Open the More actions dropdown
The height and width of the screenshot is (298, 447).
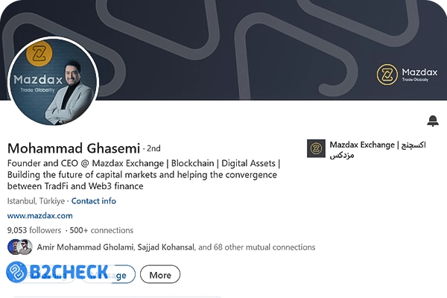click(160, 275)
